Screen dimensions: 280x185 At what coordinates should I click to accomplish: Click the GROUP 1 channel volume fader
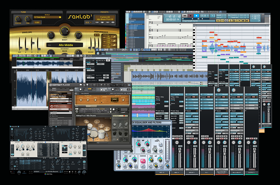[x=195, y=156]
